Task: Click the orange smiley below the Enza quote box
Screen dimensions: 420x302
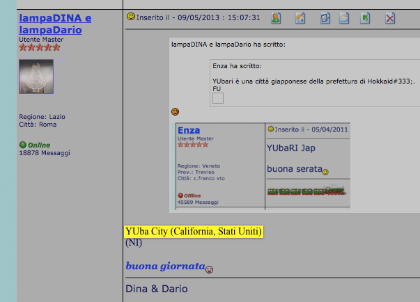Action: tap(176, 111)
